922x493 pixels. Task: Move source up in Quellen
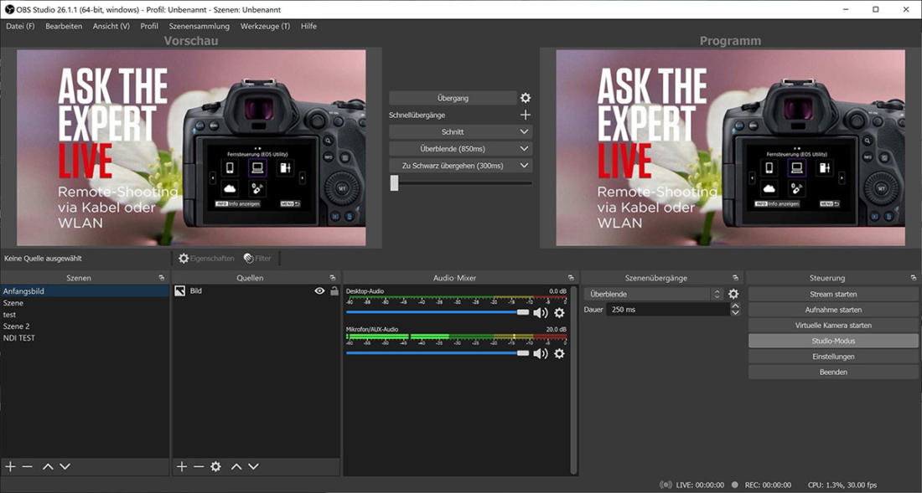[236, 466]
